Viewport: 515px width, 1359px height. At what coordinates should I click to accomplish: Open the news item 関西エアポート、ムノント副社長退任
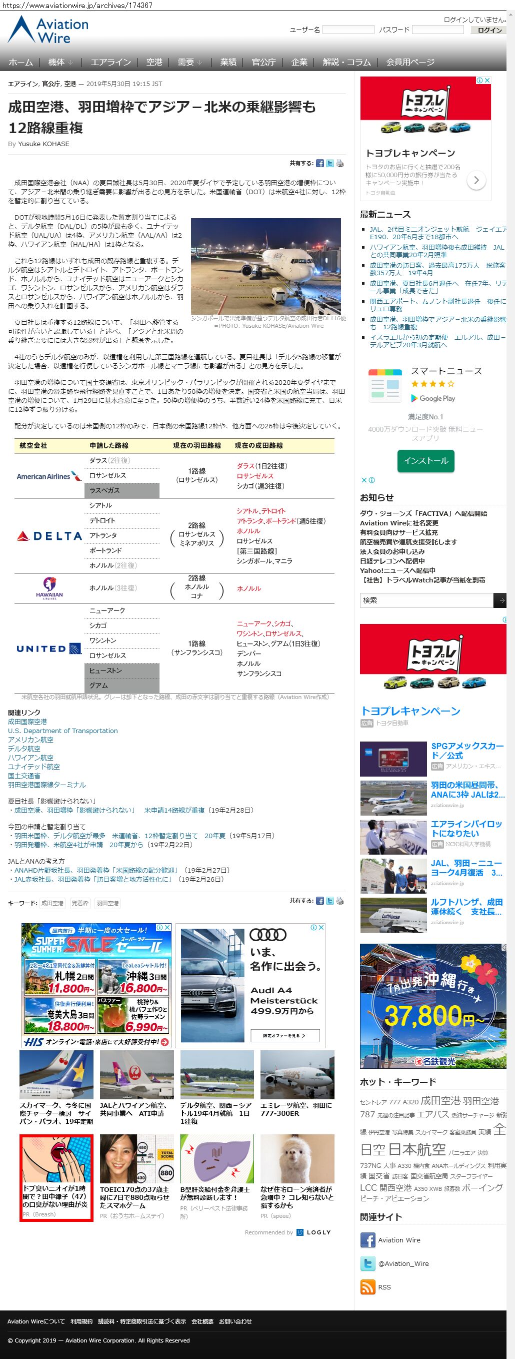(x=437, y=305)
